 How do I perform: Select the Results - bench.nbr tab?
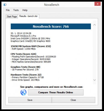tap(28, 16)
